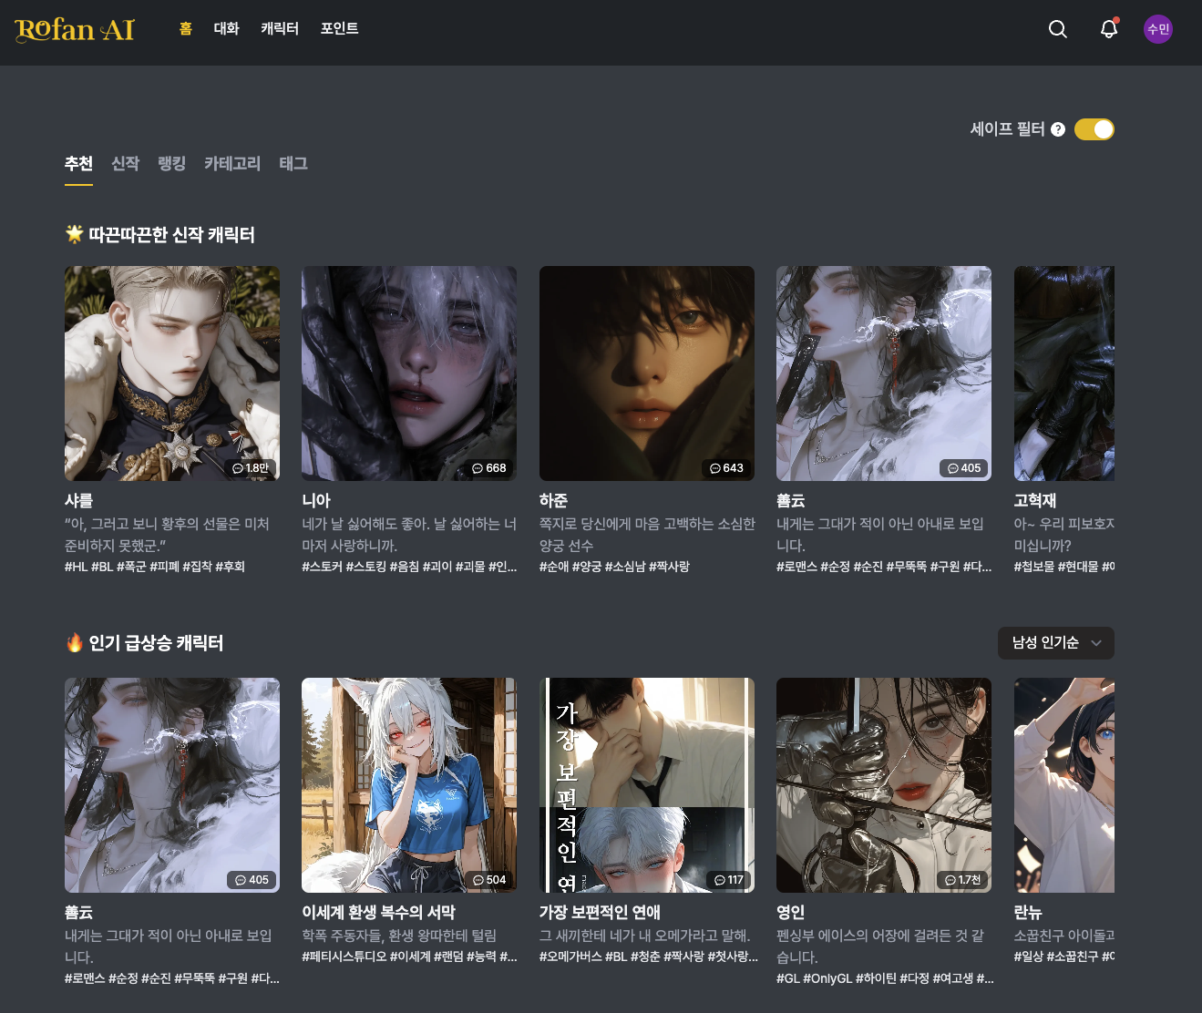Navigate to 포인트 in the top menu

pos(340,28)
